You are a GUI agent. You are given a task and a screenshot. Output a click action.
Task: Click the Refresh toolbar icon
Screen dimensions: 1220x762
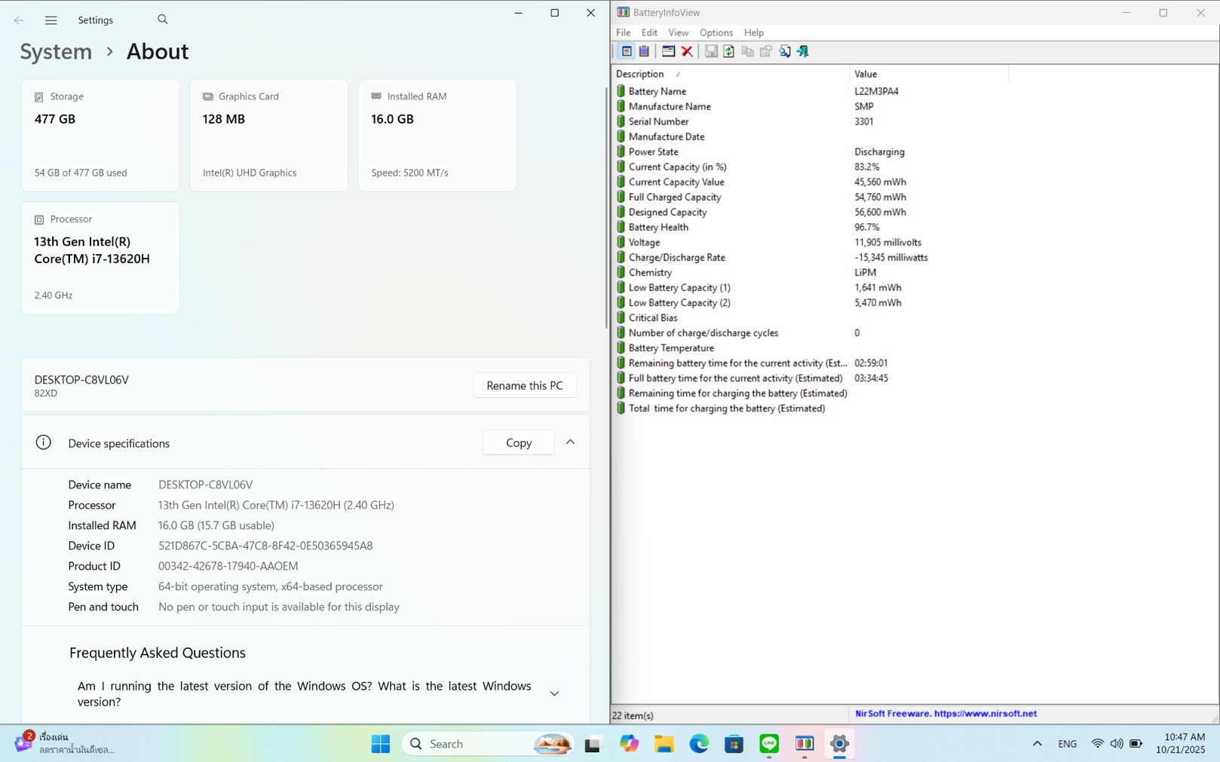728,51
